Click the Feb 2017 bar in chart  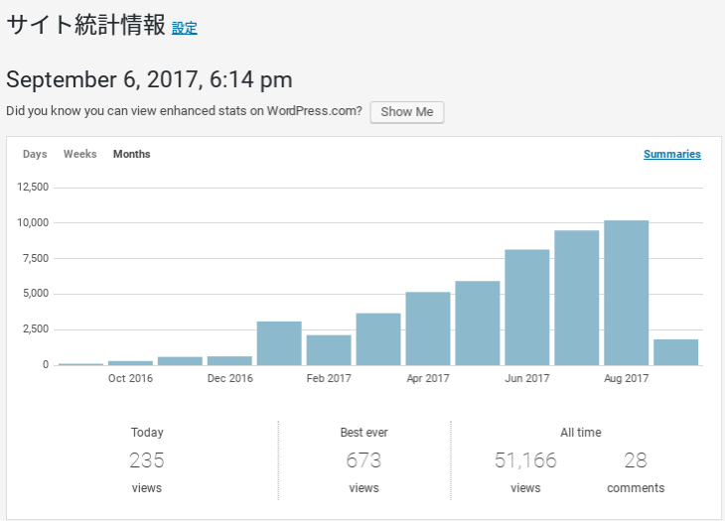point(329,350)
